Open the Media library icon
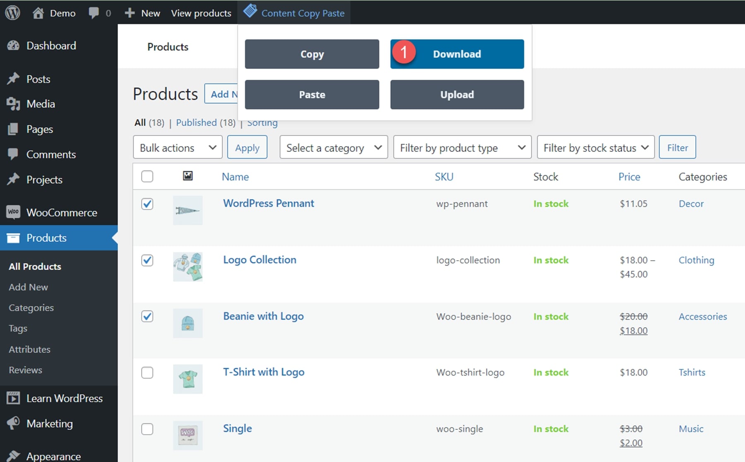 13,104
